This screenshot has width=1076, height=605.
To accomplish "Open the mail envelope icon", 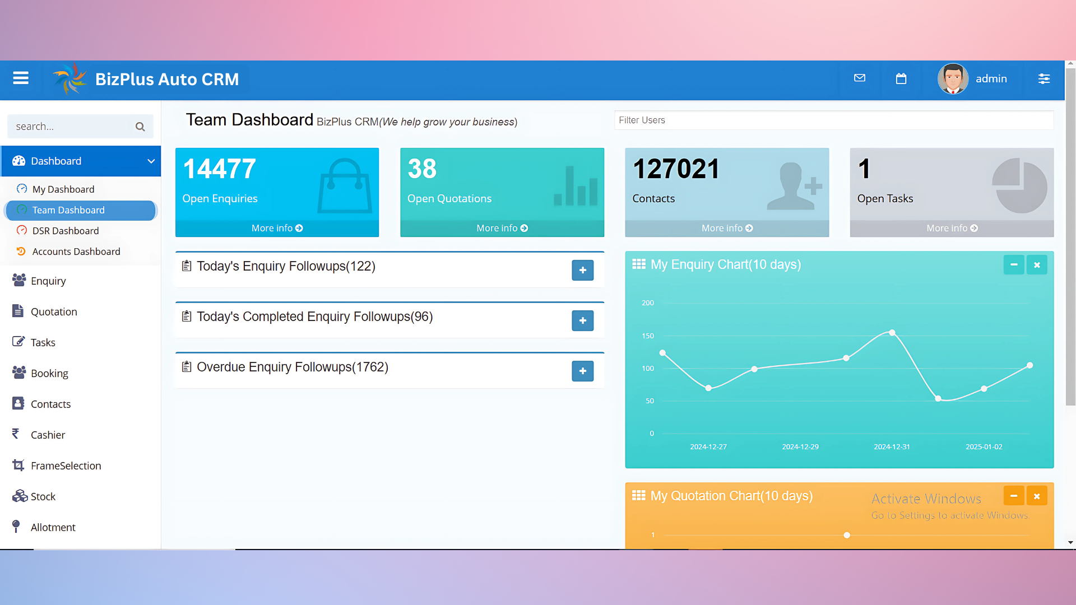I will click(860, 78).
